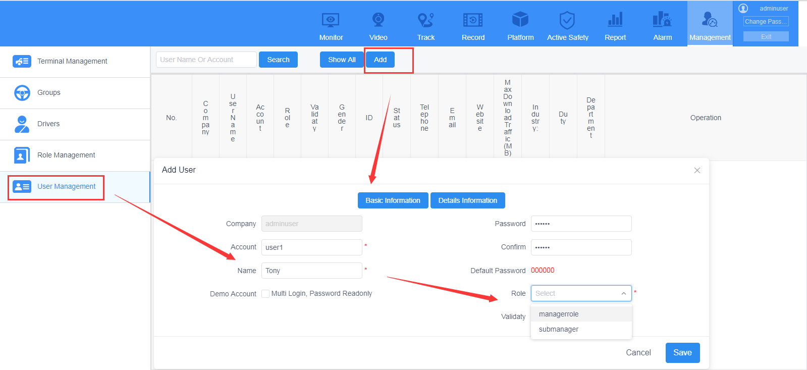Click the Show All button

tap(342, 60)
